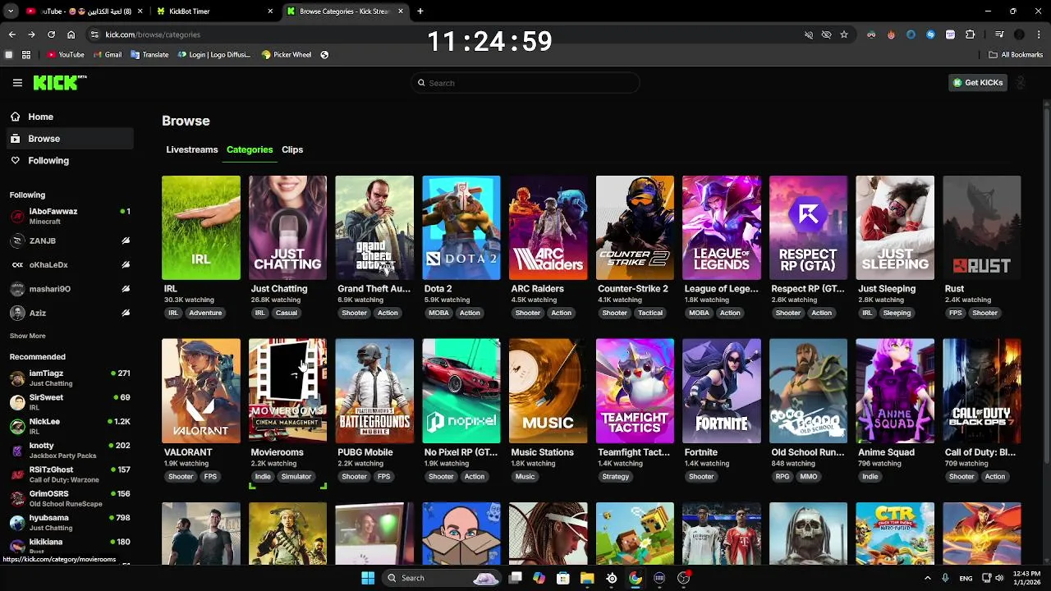Click the MOBA tag under Dota 2
This screenshot has height=591, width=1051.
click(438, 313)
